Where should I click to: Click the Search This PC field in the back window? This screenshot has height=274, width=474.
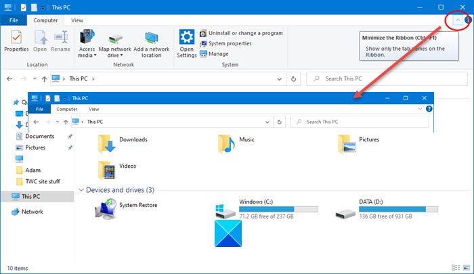pos(387,79)
